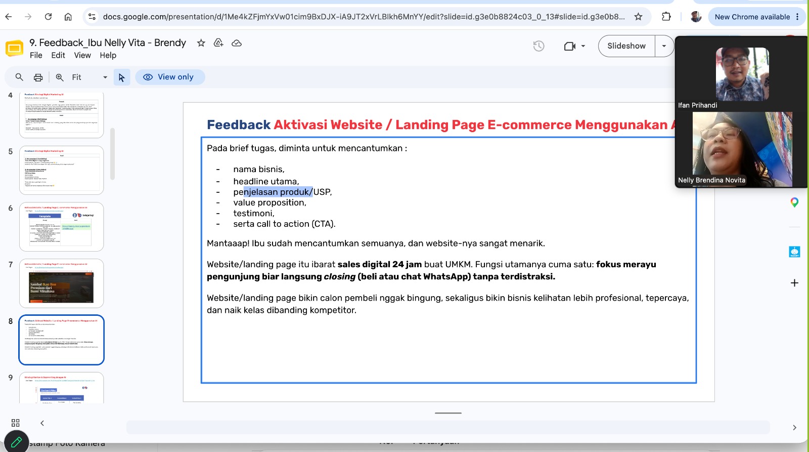Screen dimensions: 809x452
Task: Show the side panel chevron
Action: [x=794, y=428]
